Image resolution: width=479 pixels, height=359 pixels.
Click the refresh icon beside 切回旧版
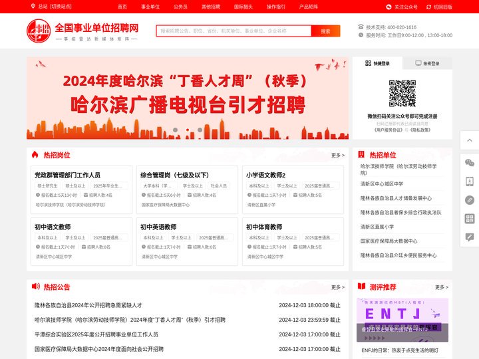click(x=428, y=7)
